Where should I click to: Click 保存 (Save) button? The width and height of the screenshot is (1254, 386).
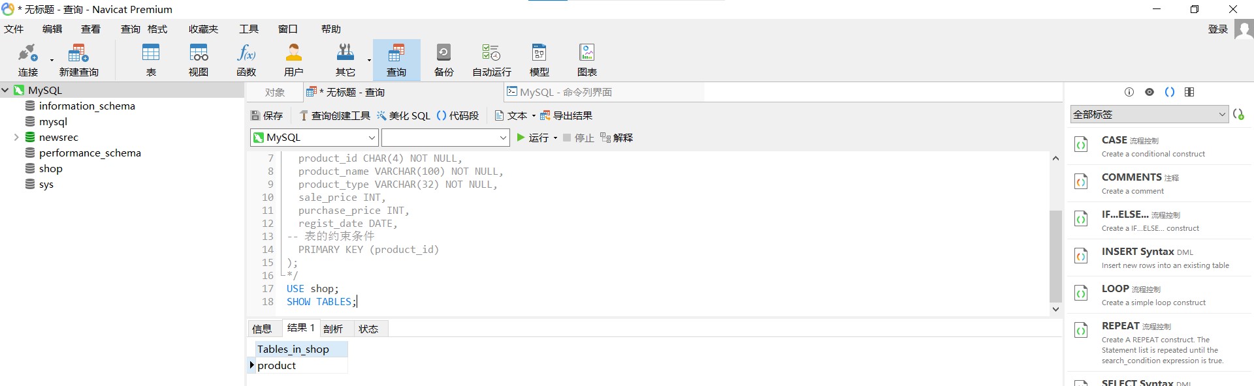(x=266, y=115)
